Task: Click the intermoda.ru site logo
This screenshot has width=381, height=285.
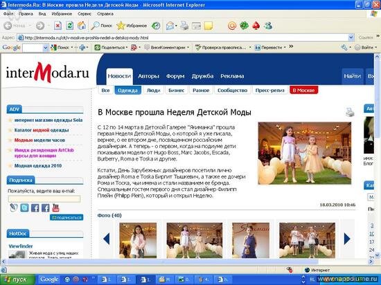Action: tap(47, 73)
